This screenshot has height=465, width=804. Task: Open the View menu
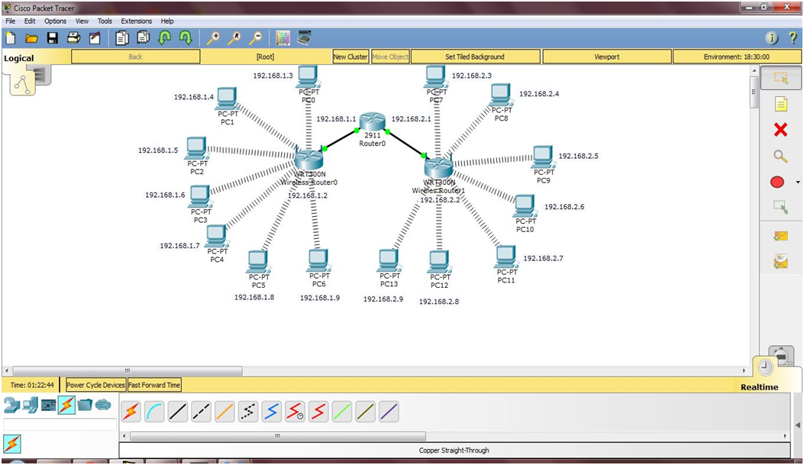82,21
